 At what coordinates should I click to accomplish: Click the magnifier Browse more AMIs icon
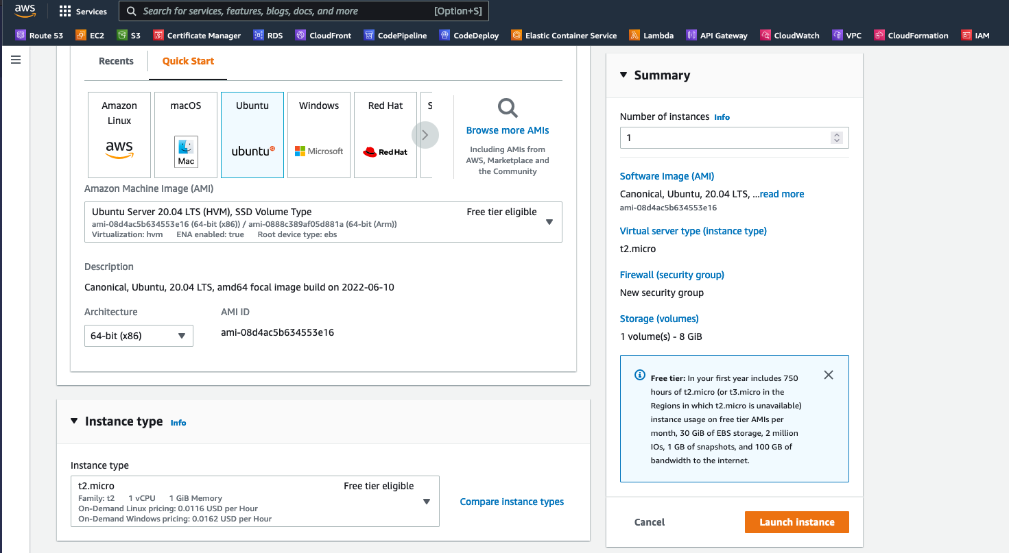point(508,108)
